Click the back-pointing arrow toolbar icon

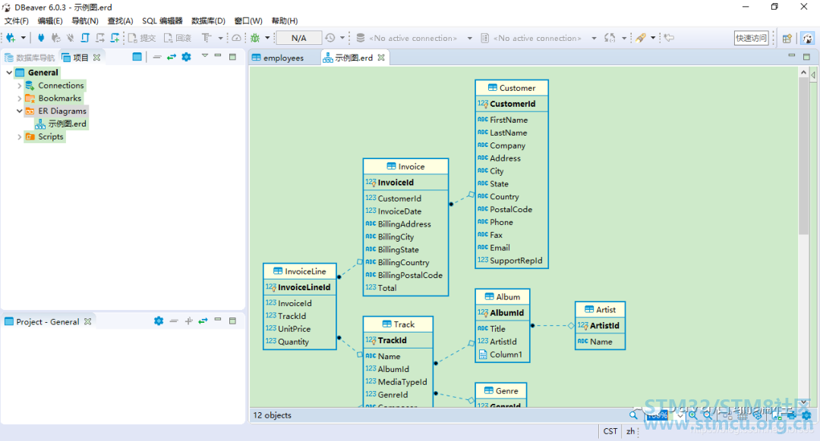pos(669,38)
